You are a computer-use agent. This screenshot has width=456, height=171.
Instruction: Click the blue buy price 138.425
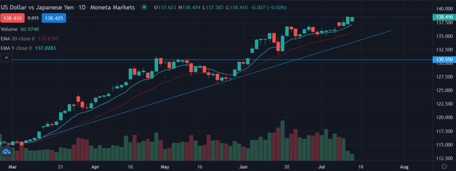54,18
